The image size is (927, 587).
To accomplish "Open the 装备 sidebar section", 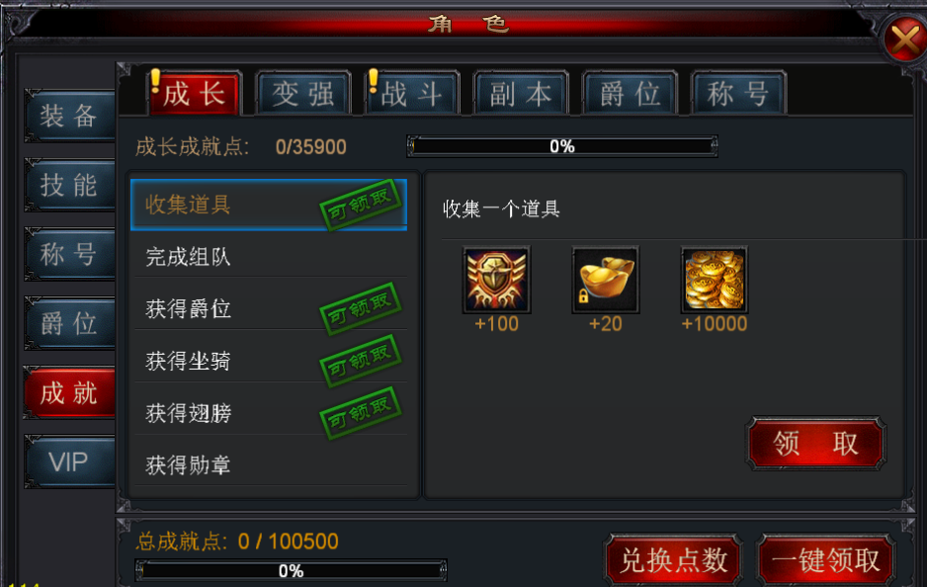I will pos(70,116).
